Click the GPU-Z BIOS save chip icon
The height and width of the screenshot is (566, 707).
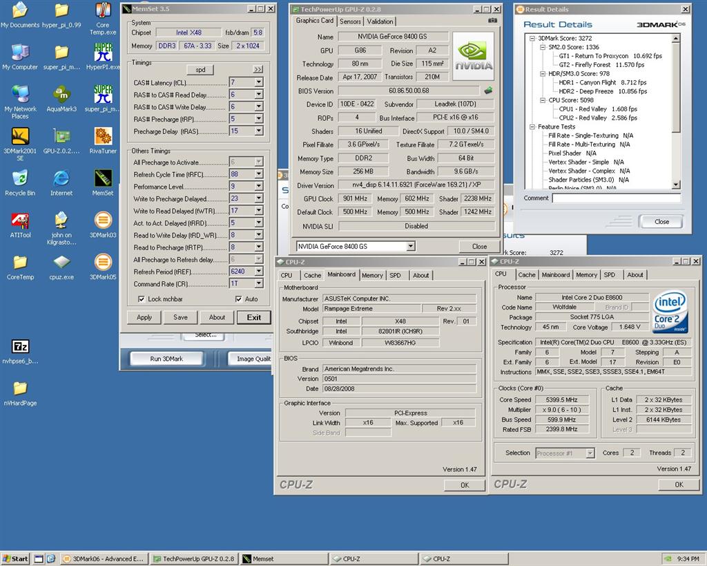click(488, 91)
